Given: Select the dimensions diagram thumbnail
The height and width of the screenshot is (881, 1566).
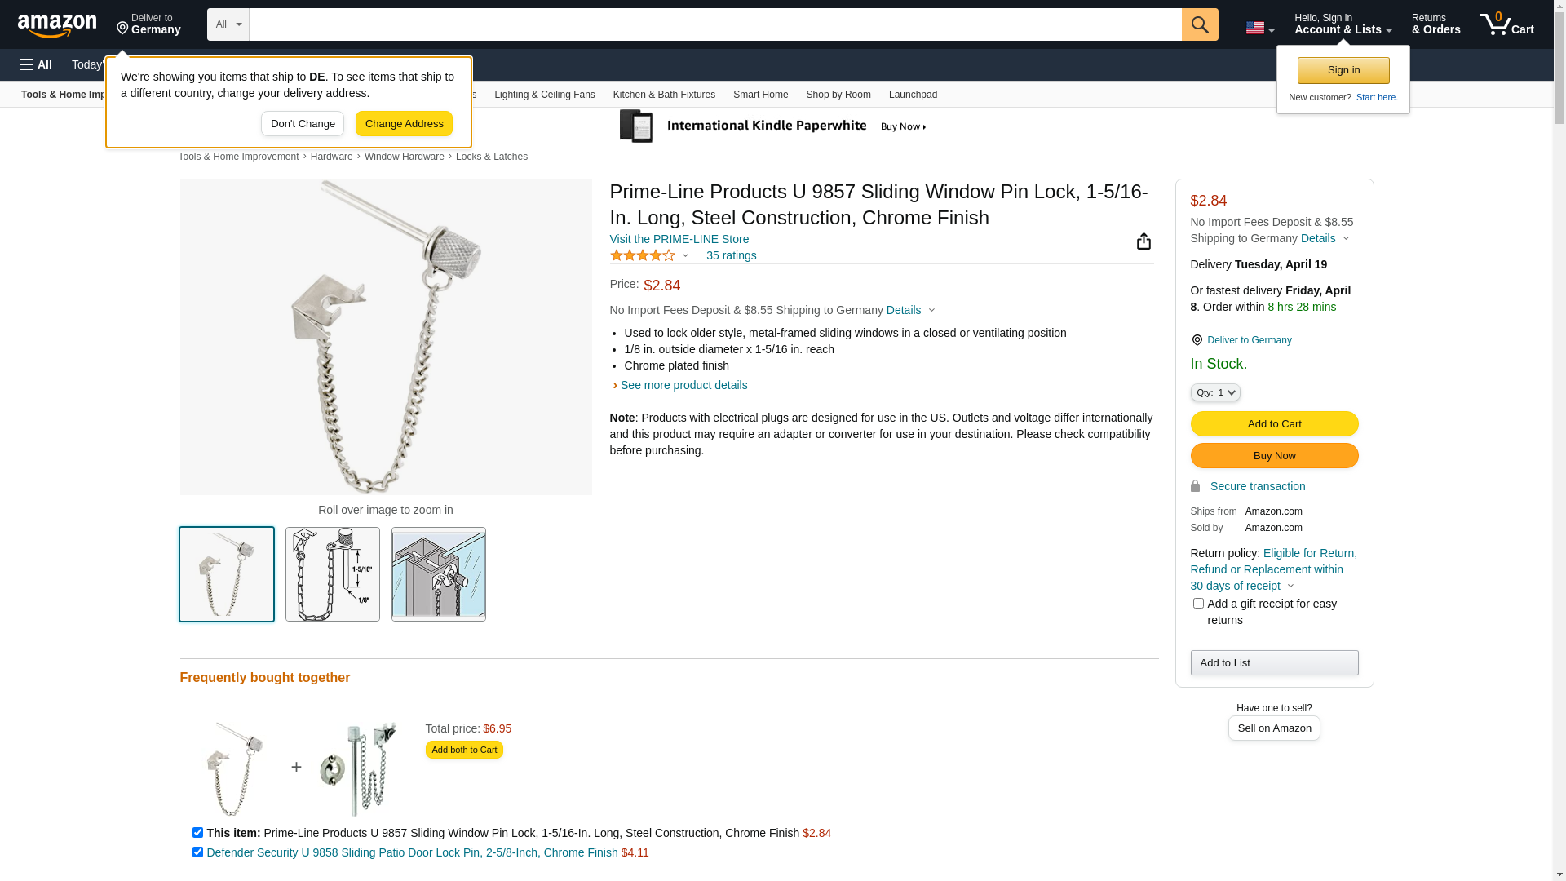Looking at the screenshot, I should [333, 574].
